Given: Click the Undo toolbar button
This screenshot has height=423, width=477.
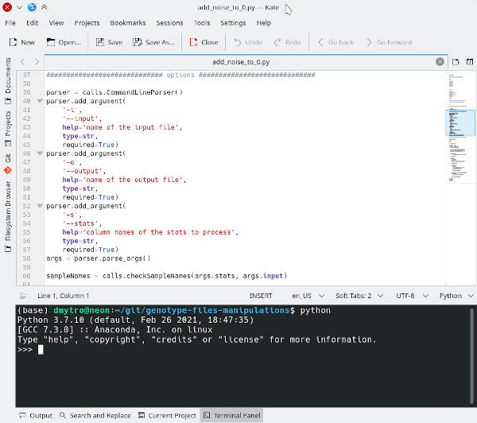Looking at the screenshot, I should point(248,42).
